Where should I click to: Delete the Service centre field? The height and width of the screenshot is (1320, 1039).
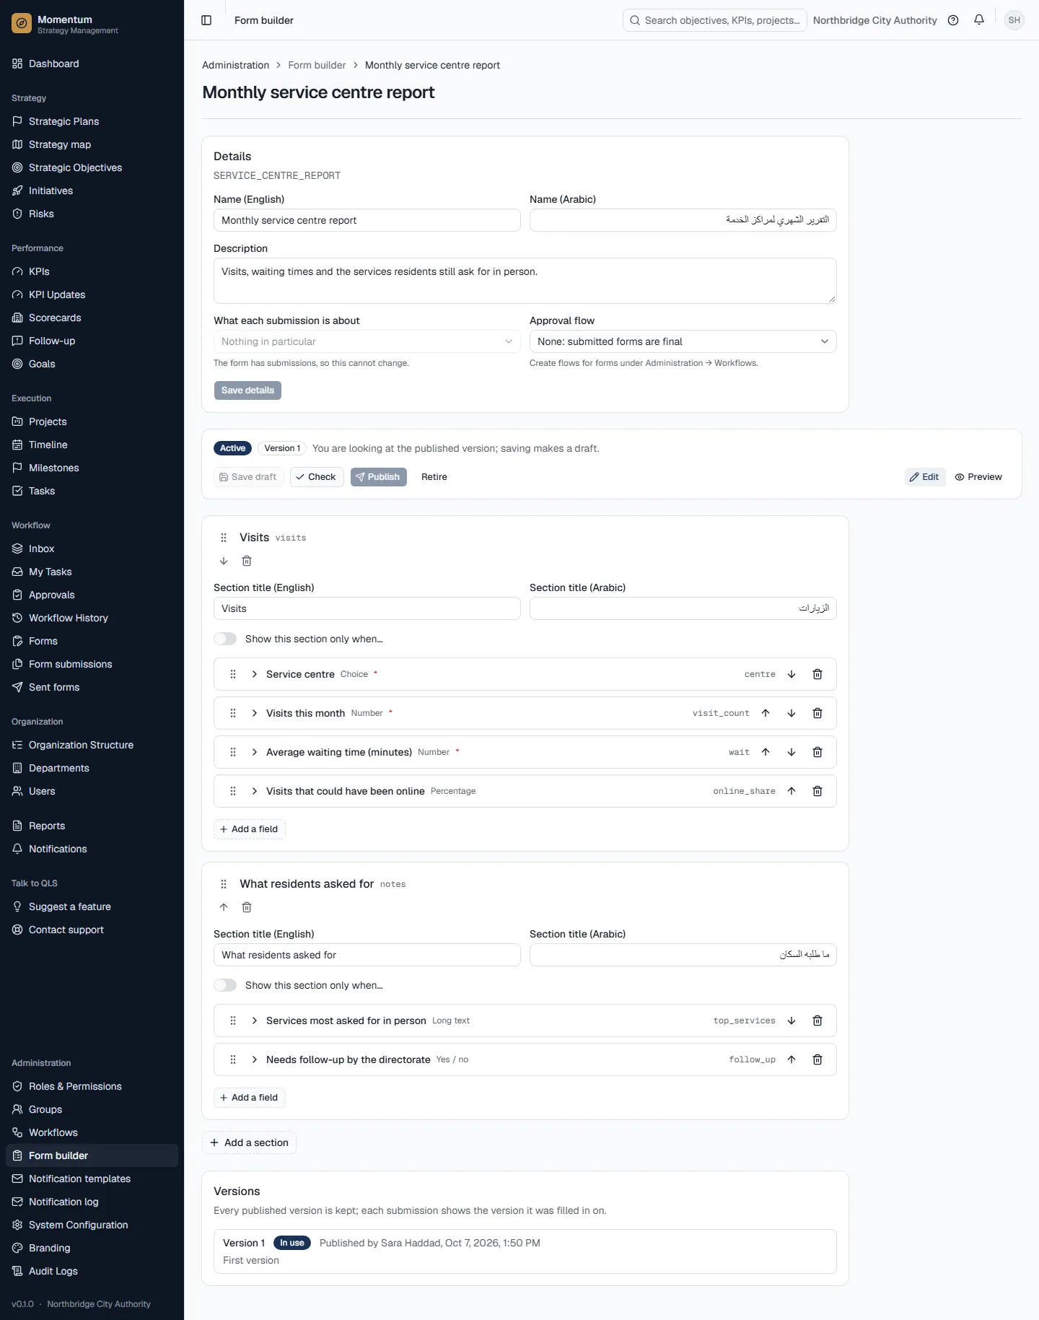[817, 674]
